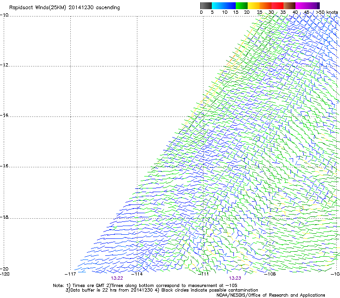Click the -14 latitude axis label

coord(4,115)
